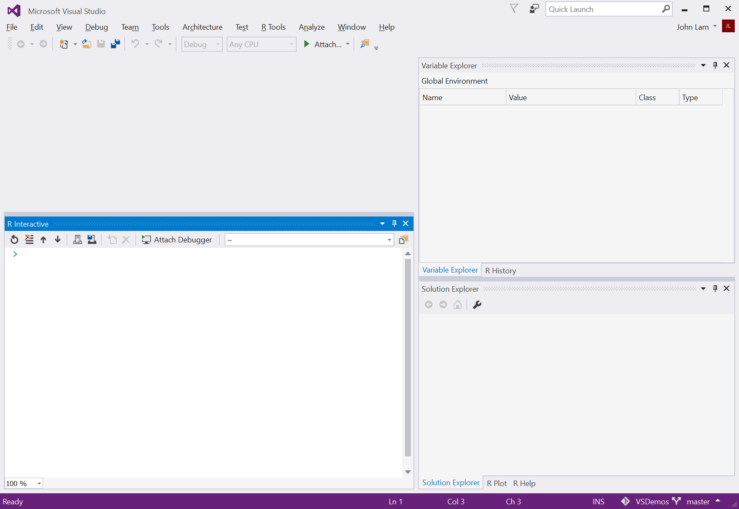
Task: Click the Global Environment label
Action: click(454, 81)
